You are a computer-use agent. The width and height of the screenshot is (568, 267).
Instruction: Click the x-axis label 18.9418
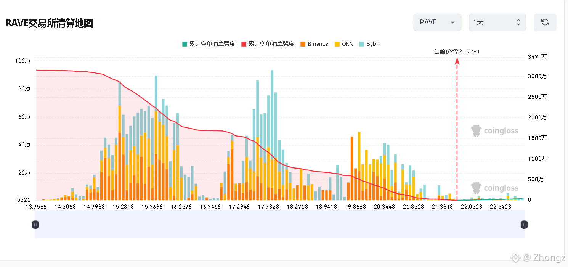326,207
